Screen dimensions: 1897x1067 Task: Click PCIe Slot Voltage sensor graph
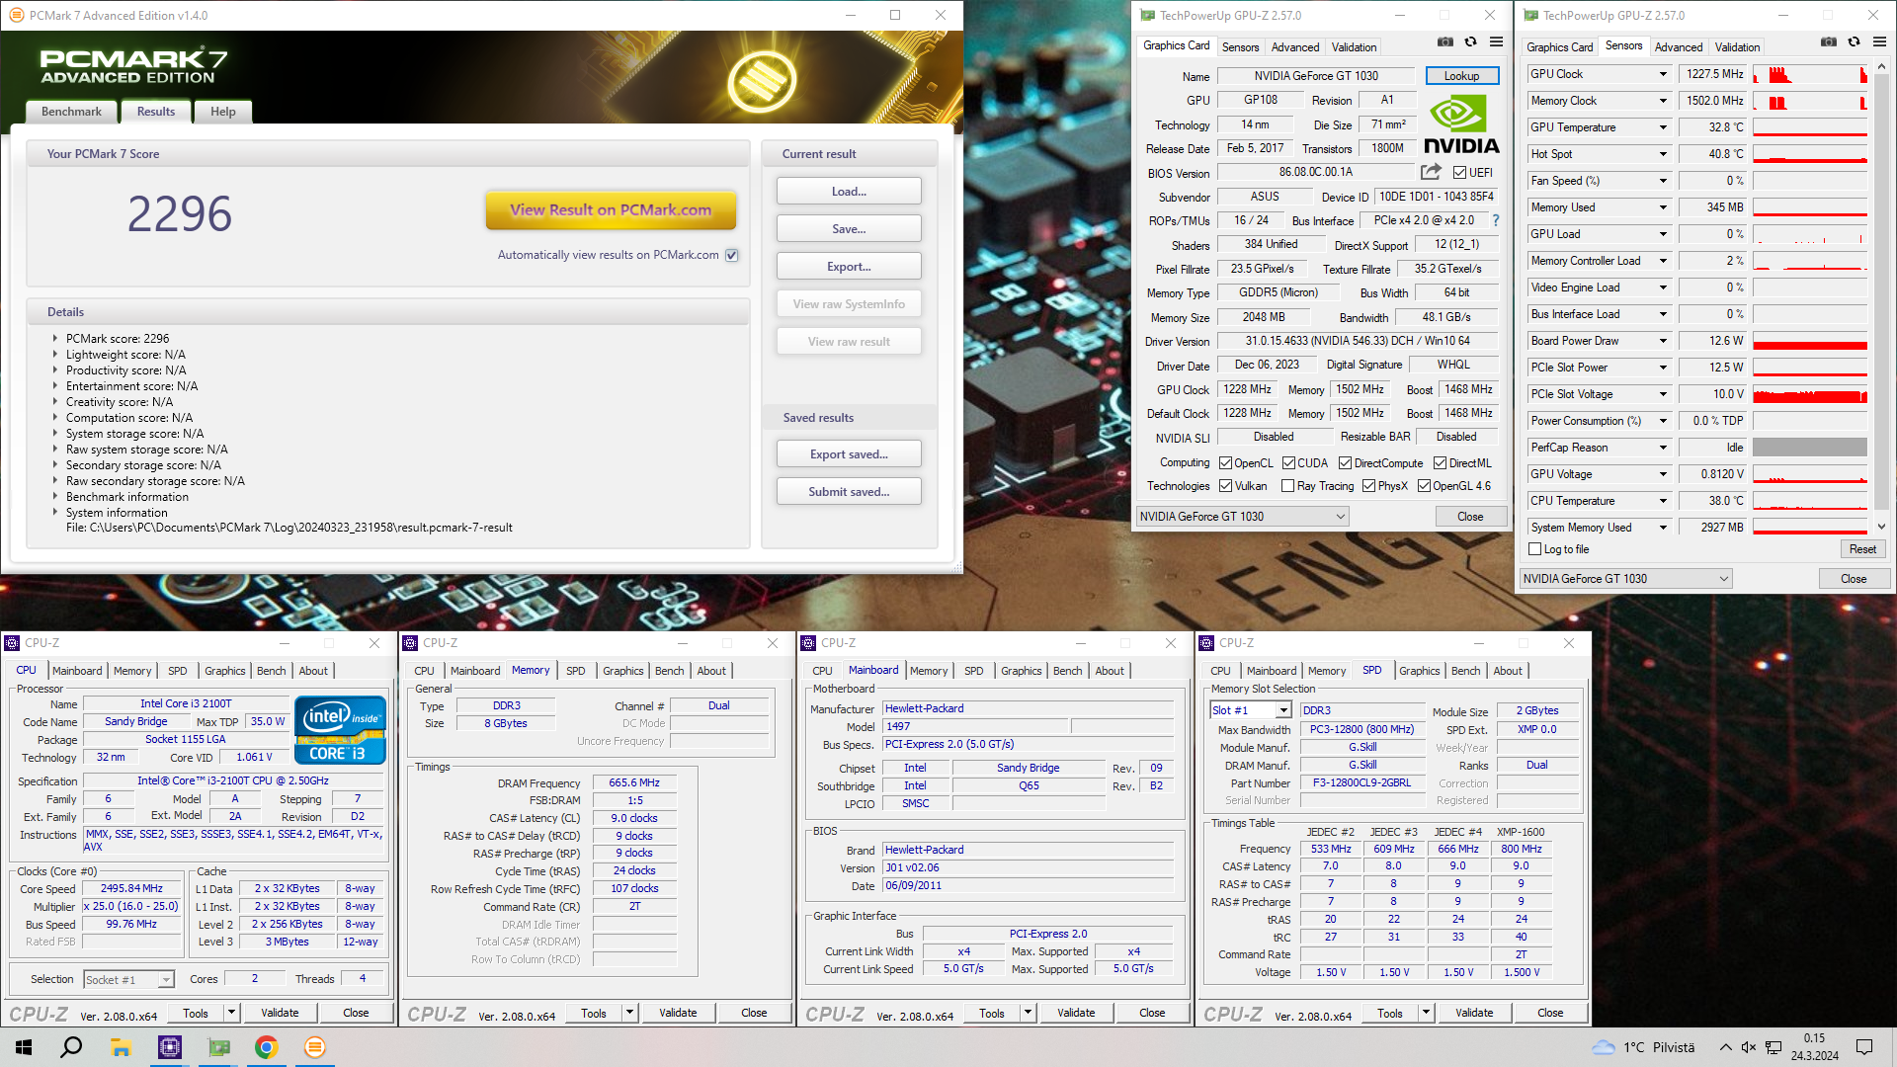[x=1810, y=394]
